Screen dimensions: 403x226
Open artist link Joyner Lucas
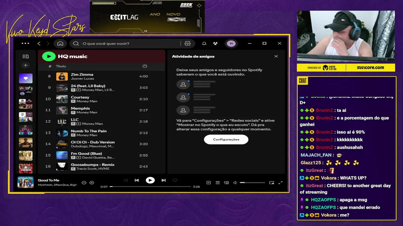82,78
